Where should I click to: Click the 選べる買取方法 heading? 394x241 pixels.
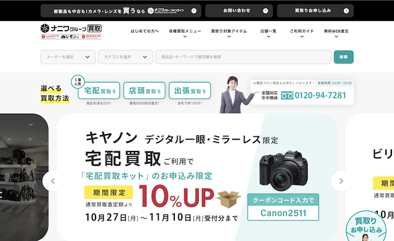[55, 93]
